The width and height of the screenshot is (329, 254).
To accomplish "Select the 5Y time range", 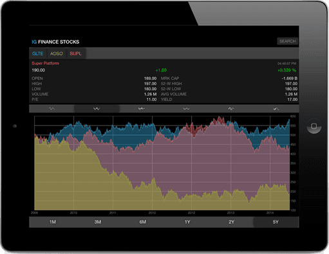I will (x=276, y=222).
